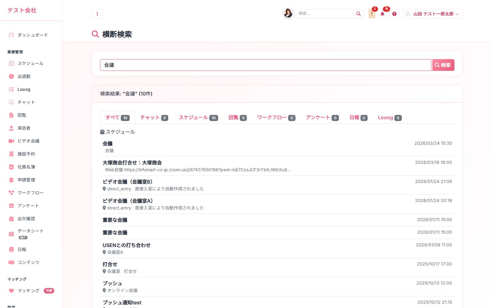The width and height of the screenshot is (493, 308).
Task: Open テスト会社 company logo link
Action: tap(22, 10)
